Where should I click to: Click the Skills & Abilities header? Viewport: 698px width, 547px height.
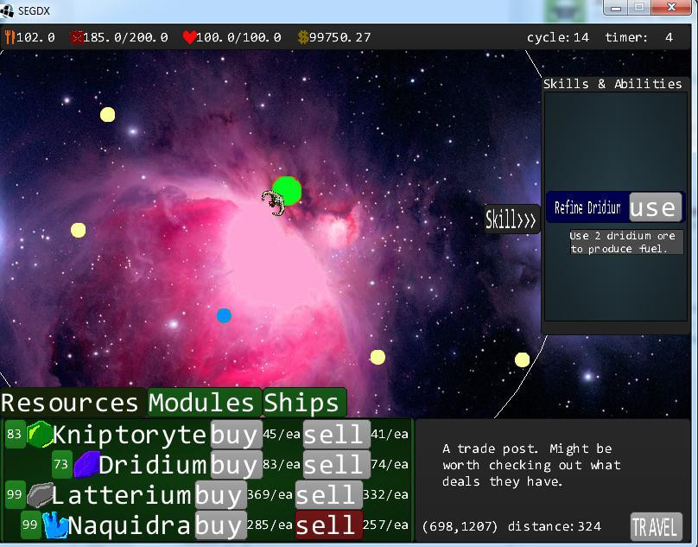click(x=612, y=83)
